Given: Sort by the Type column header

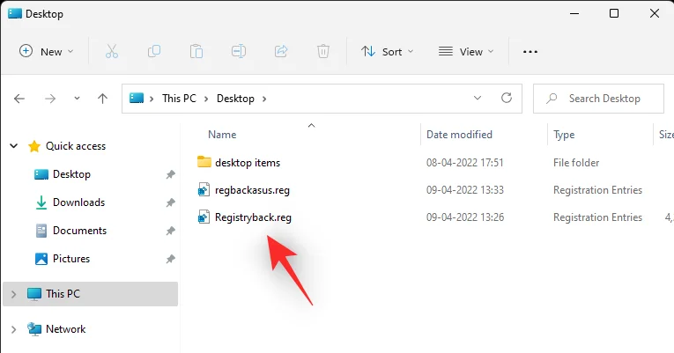Looking at the screenshot, I should coord(564,135).
